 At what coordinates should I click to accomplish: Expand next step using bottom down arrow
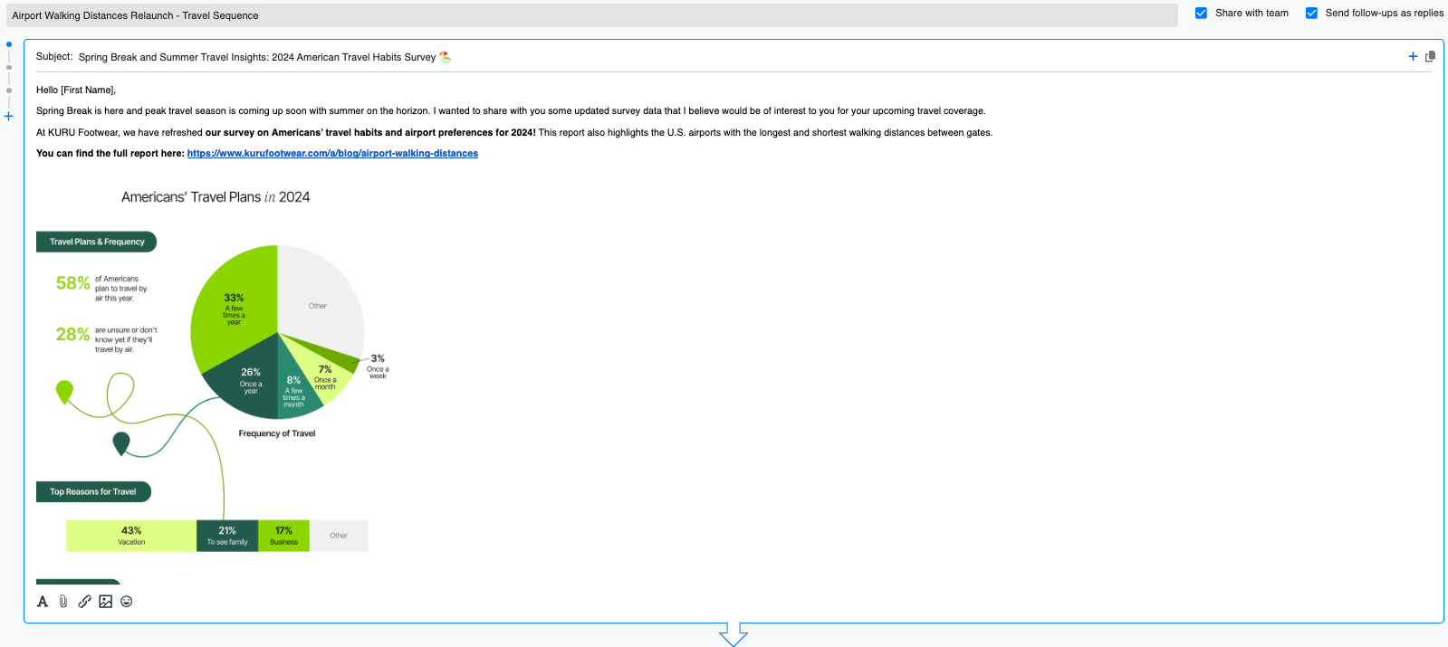[x=733, y=634]
